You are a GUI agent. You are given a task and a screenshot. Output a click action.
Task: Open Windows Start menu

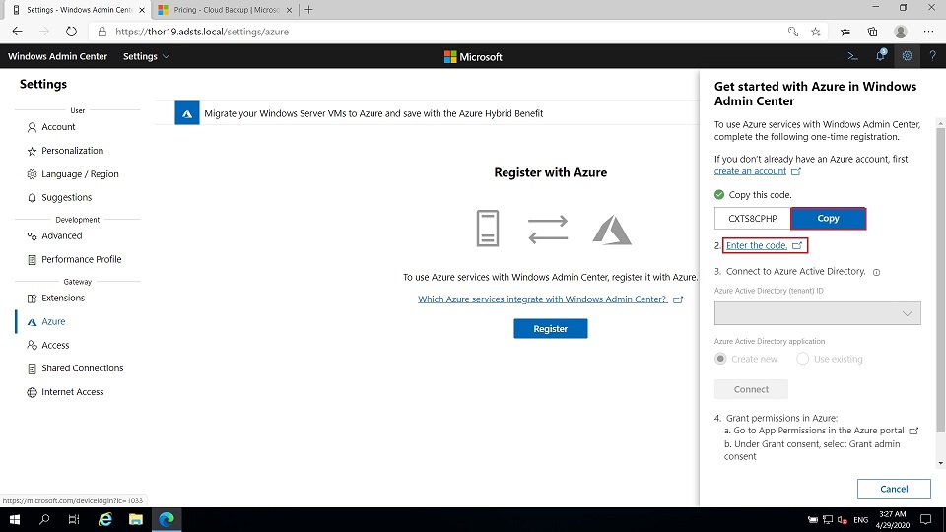tap(15, 519)
